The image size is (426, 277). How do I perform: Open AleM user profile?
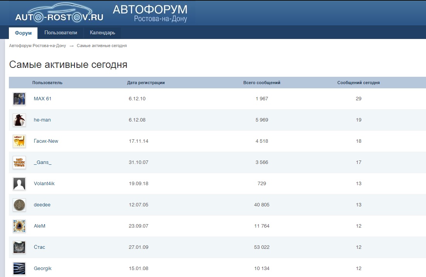tap(40, 226)
